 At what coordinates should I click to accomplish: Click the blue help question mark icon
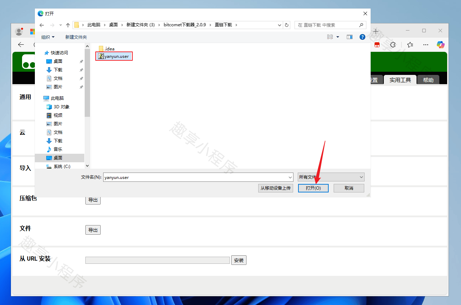coord(362,37)
